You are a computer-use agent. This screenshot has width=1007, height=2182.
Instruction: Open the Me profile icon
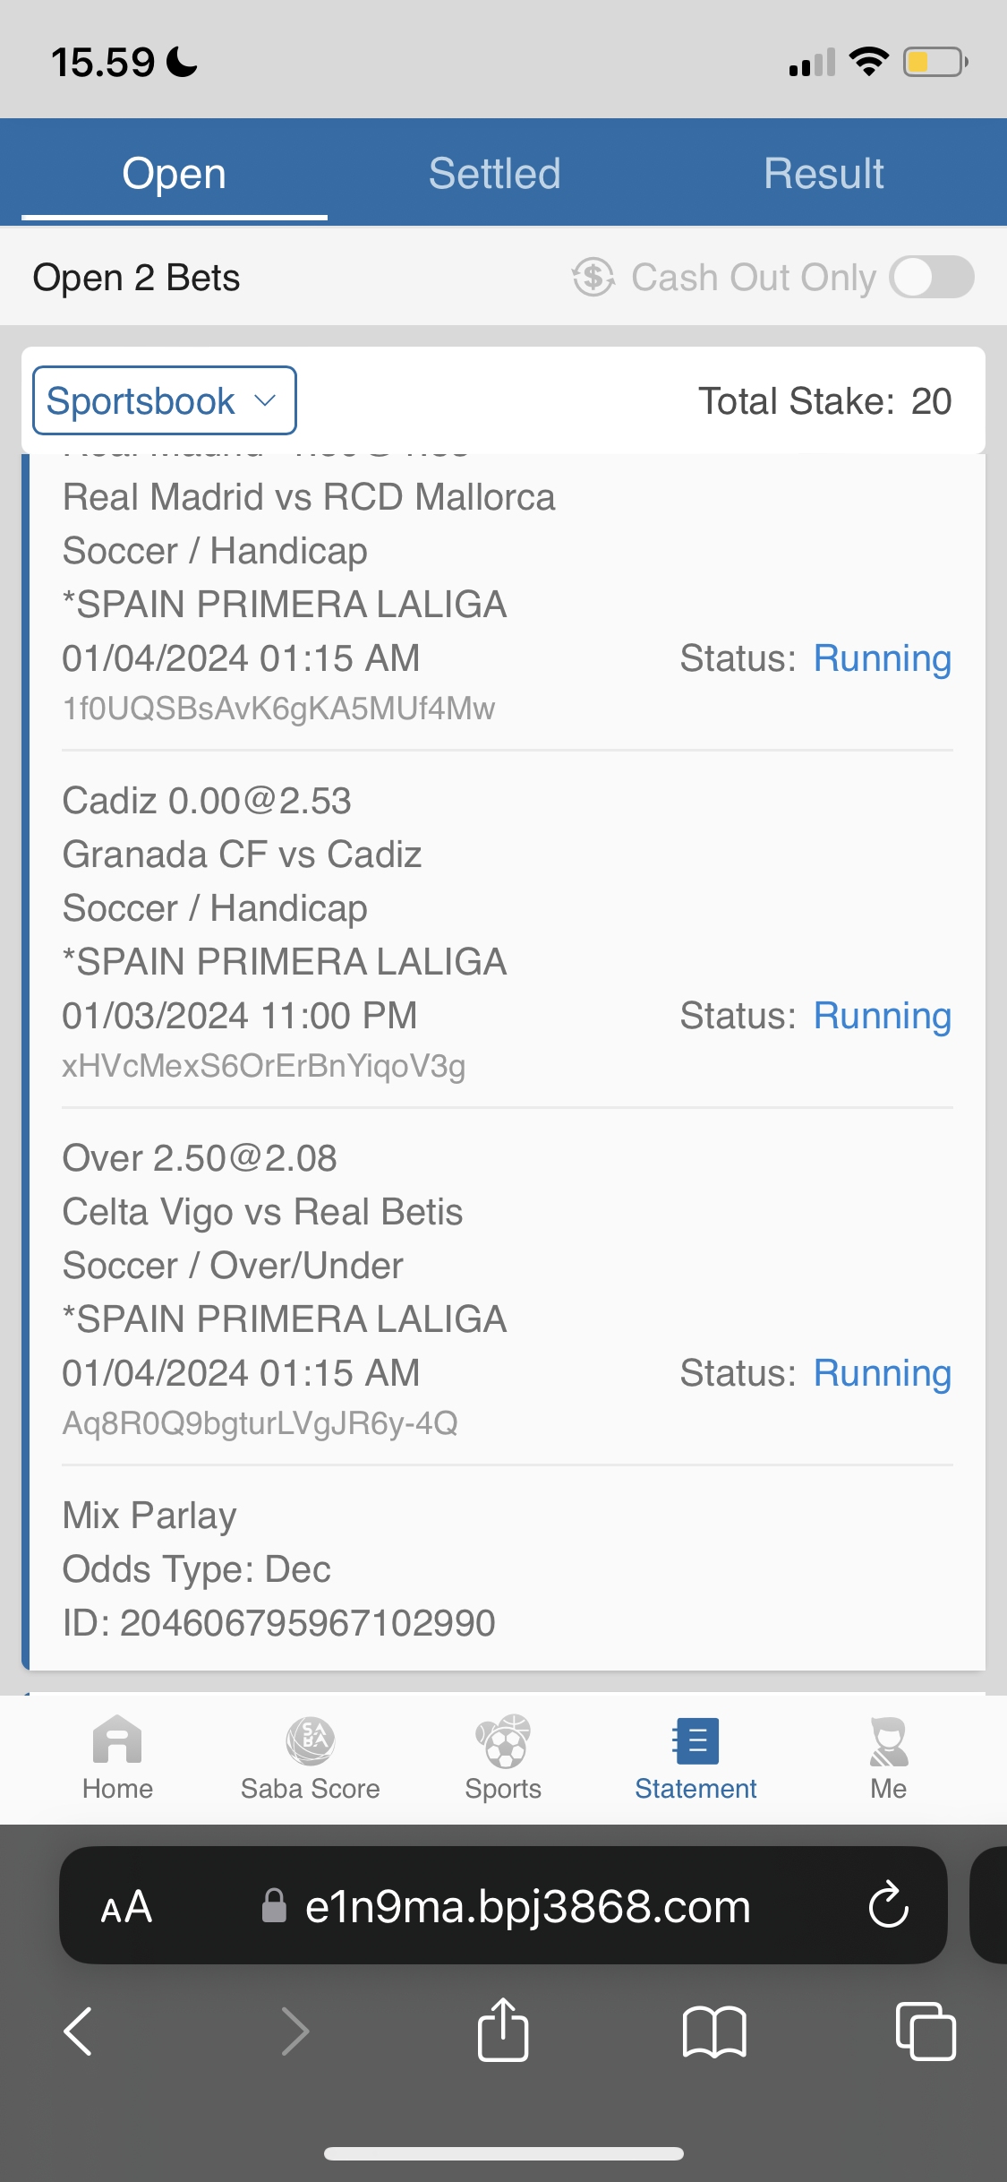pyautogui.click(x=889, y=1741)
